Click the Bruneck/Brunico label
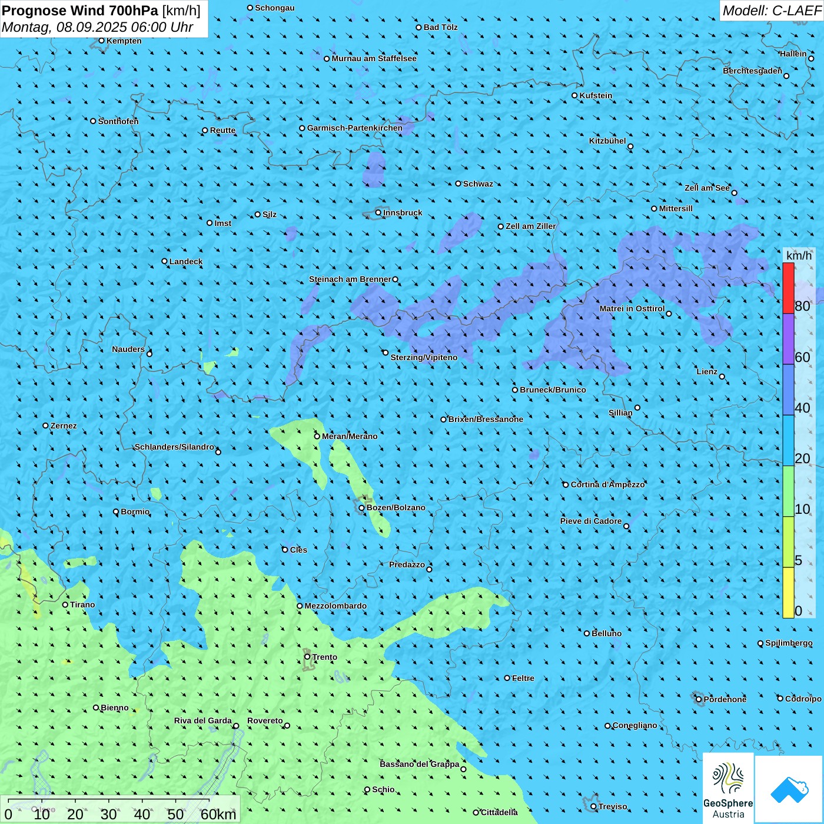Screen dimensions: 824x824 (553, 390)
